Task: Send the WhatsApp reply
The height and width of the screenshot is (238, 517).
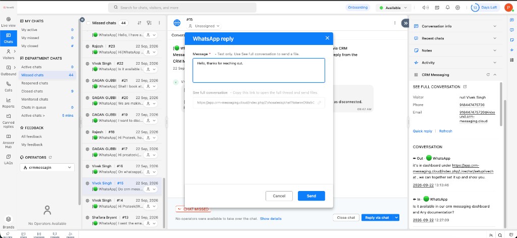Action: point(311,196)
